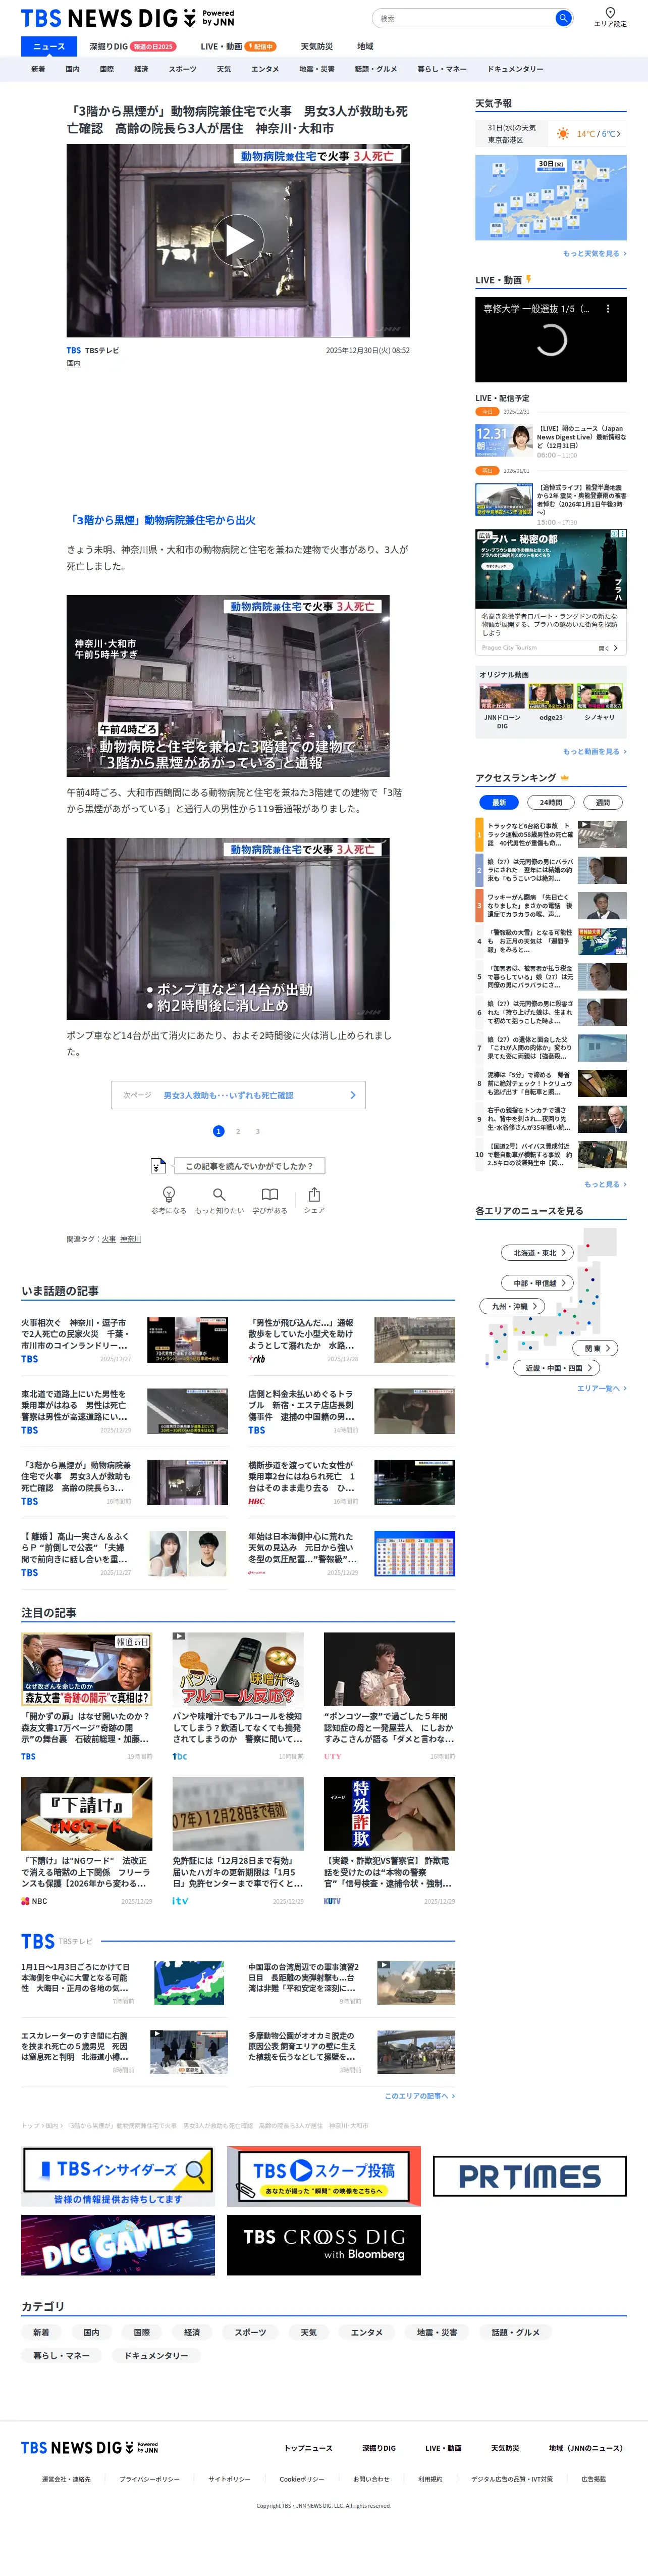The height and width of the screenshot is (2576, 648).
Task: Open 特殊詐欺 featured article thumbnail
Action: [x=390, y=1813]
